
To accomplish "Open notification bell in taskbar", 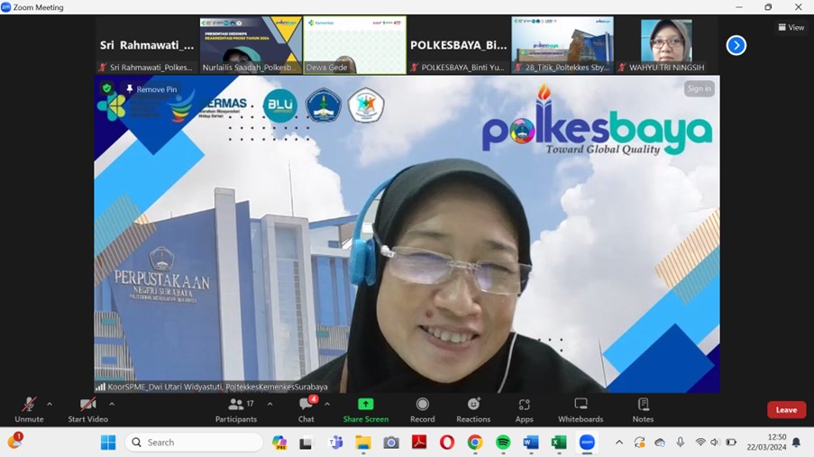I will coord(796,443).
